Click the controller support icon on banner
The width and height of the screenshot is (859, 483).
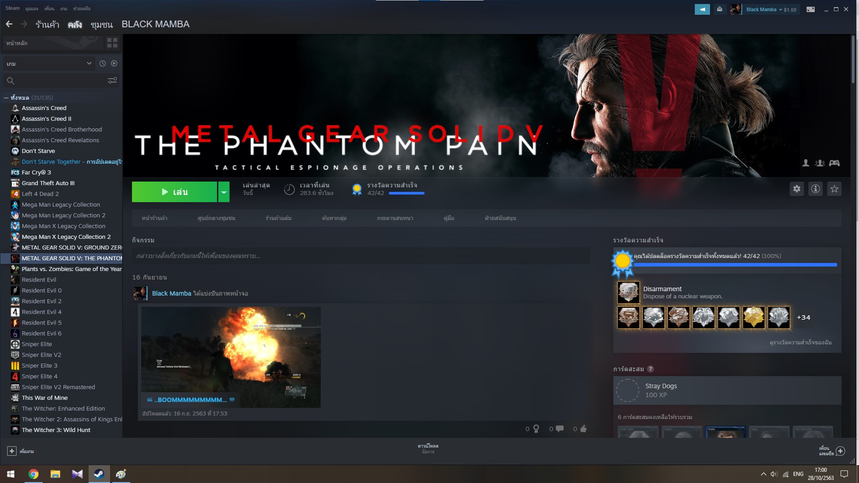coord(834,163)
